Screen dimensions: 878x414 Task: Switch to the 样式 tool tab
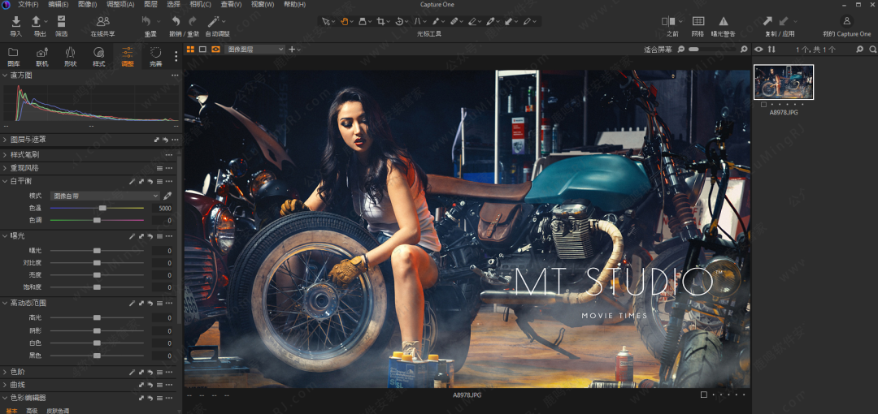pyautogui.click(x=98, y=55)
